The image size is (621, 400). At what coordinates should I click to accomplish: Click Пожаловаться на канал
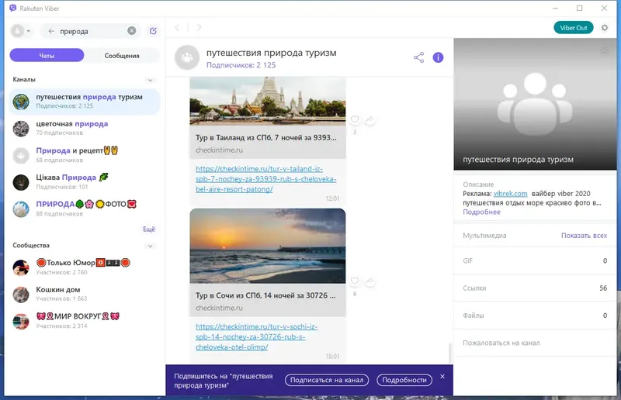point(501,343)
